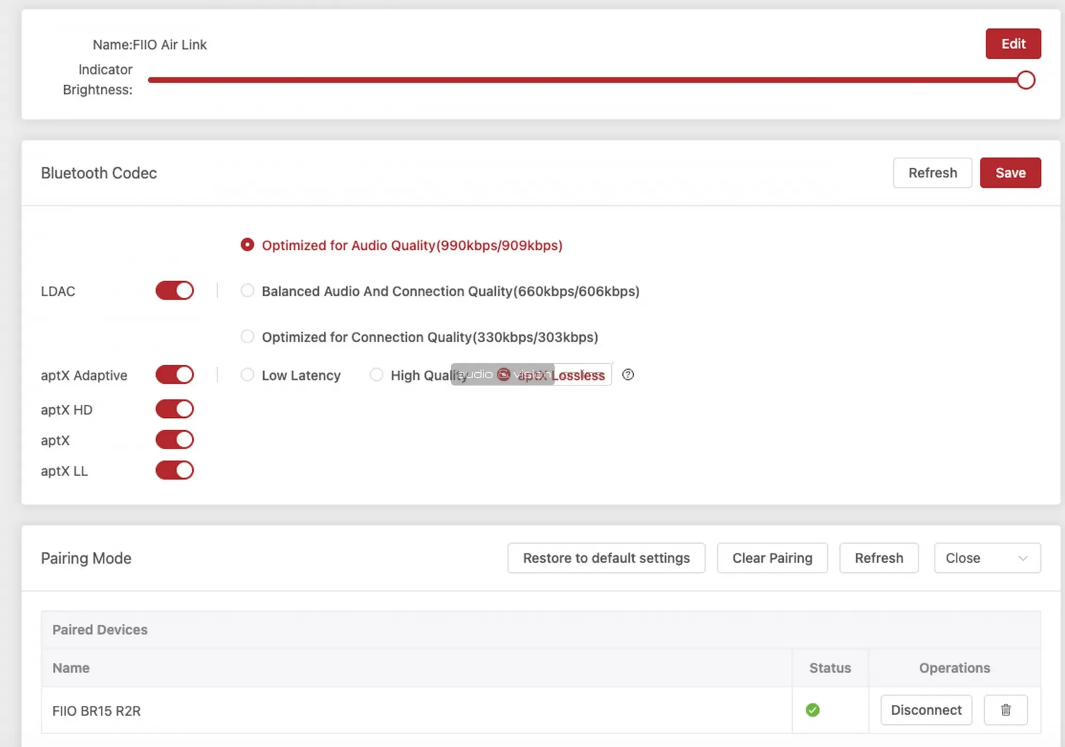Toggle the aptX Adaptive switch
The image size is (1065, 747).
coord(175,374)
